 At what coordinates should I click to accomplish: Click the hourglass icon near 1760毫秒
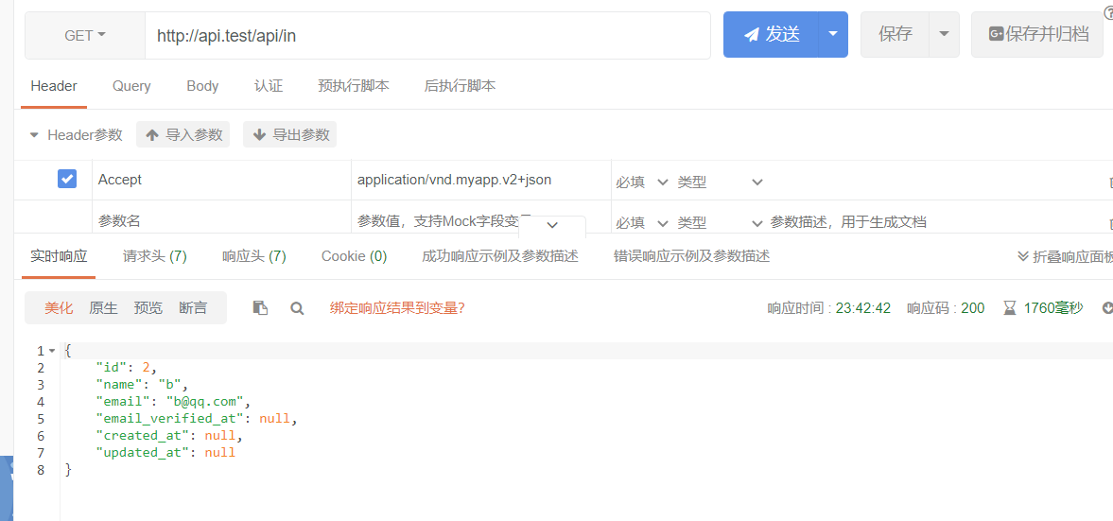pos(1009,308)
